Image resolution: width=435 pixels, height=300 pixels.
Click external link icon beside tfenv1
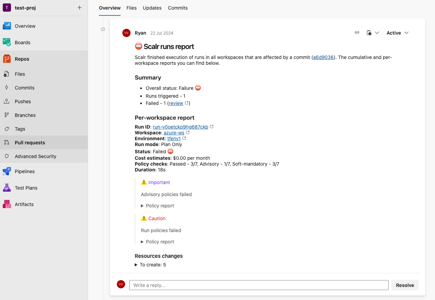click(184, 138)
